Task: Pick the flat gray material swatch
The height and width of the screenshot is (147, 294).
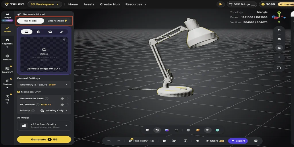Action: [188, 130]
